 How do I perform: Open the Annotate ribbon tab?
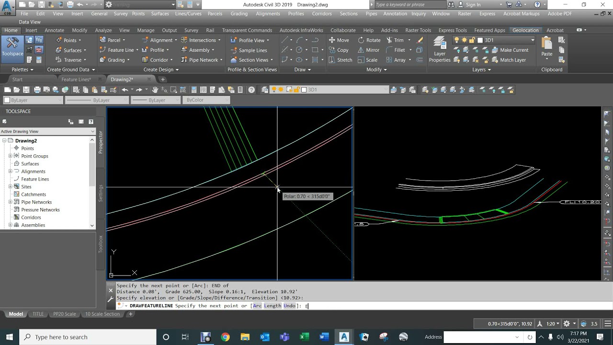coord(54,30)
